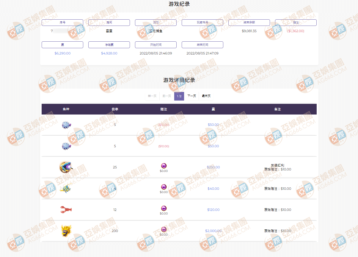The image size is (358, 257).
Task: Click the 玩家帐号 field label
Action: pyautogui.click(x=202, y=23)
